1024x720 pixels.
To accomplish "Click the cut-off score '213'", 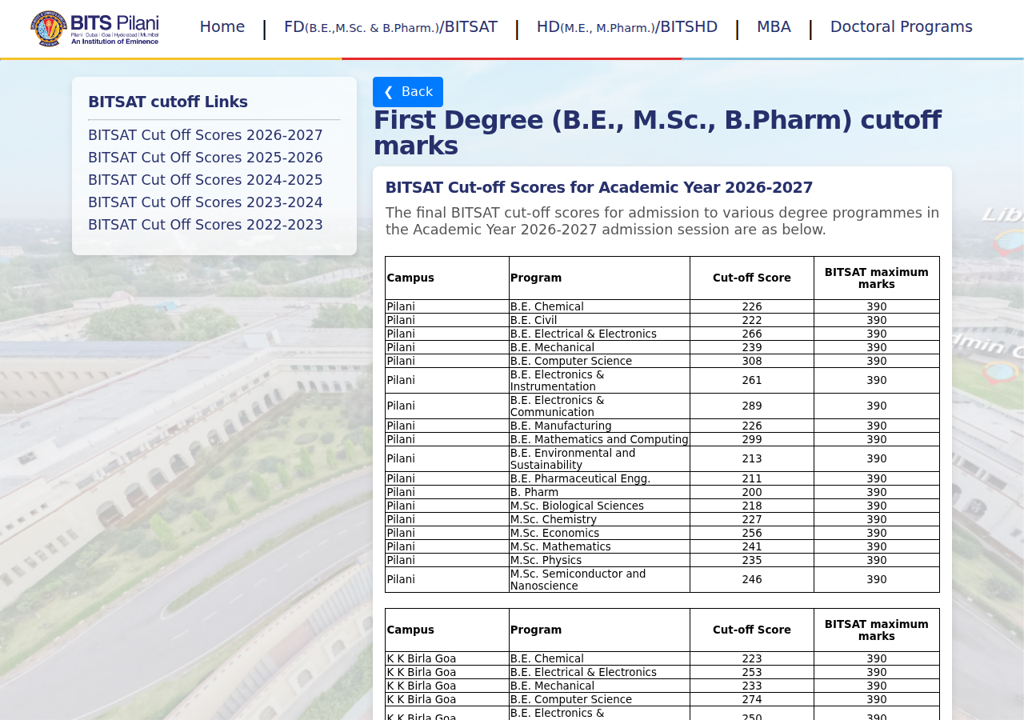I will tap(752, 459).
